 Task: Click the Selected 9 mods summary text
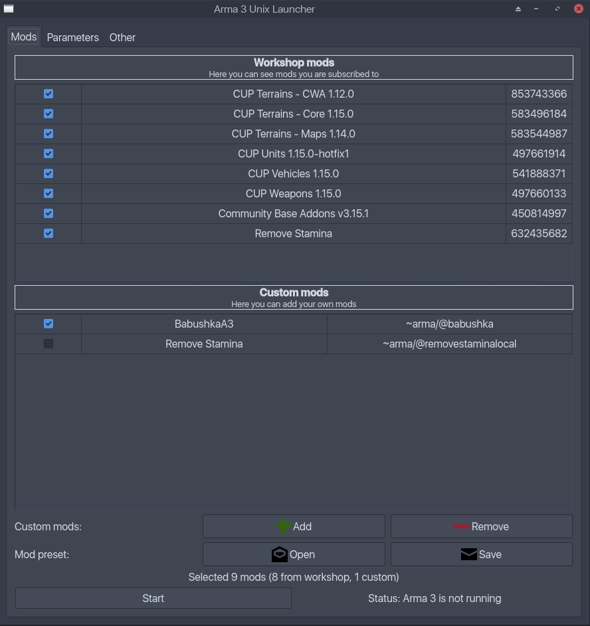pyautogui.click(x=294, y=577)
